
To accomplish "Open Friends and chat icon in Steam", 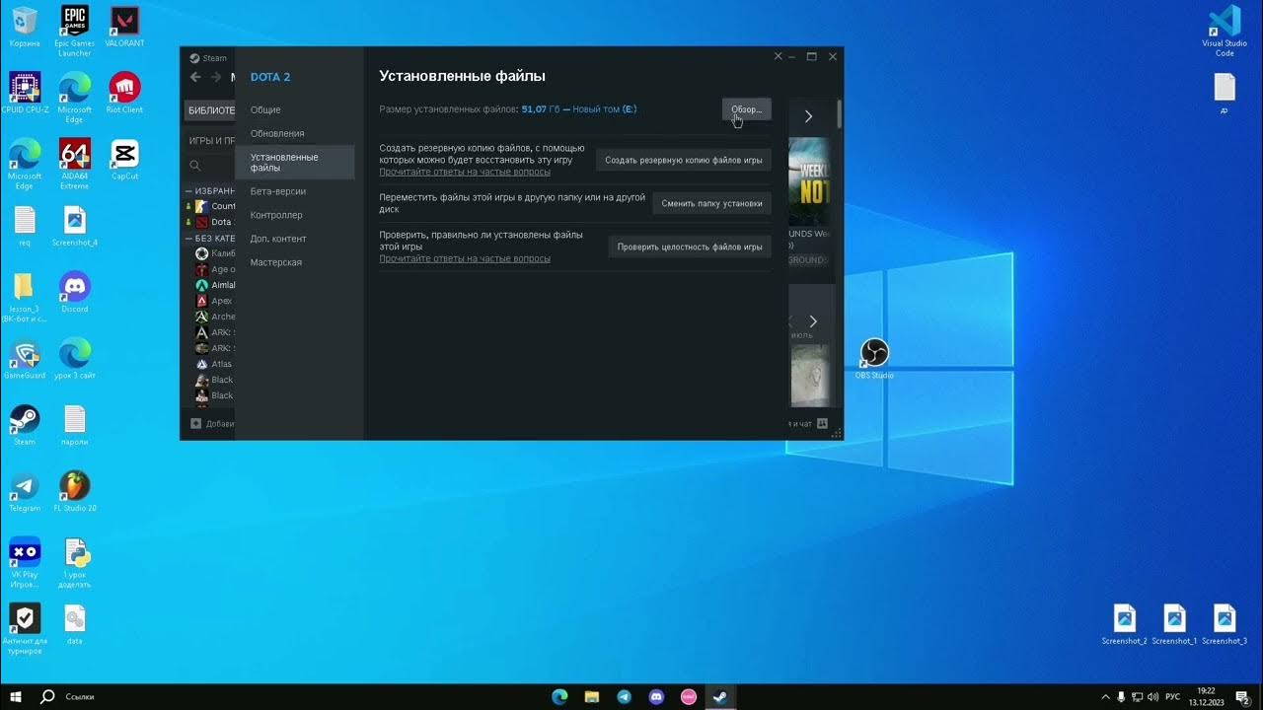I will coord(822,424).
